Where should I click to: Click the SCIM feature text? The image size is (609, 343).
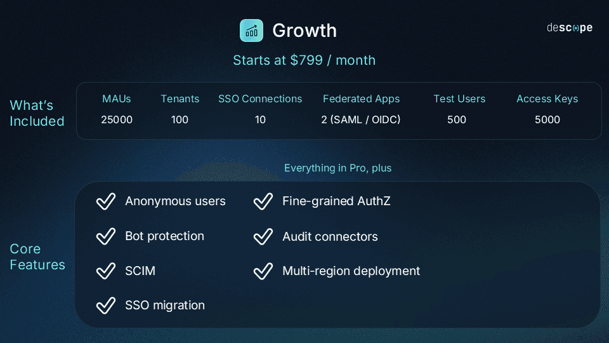coord(140,271)
